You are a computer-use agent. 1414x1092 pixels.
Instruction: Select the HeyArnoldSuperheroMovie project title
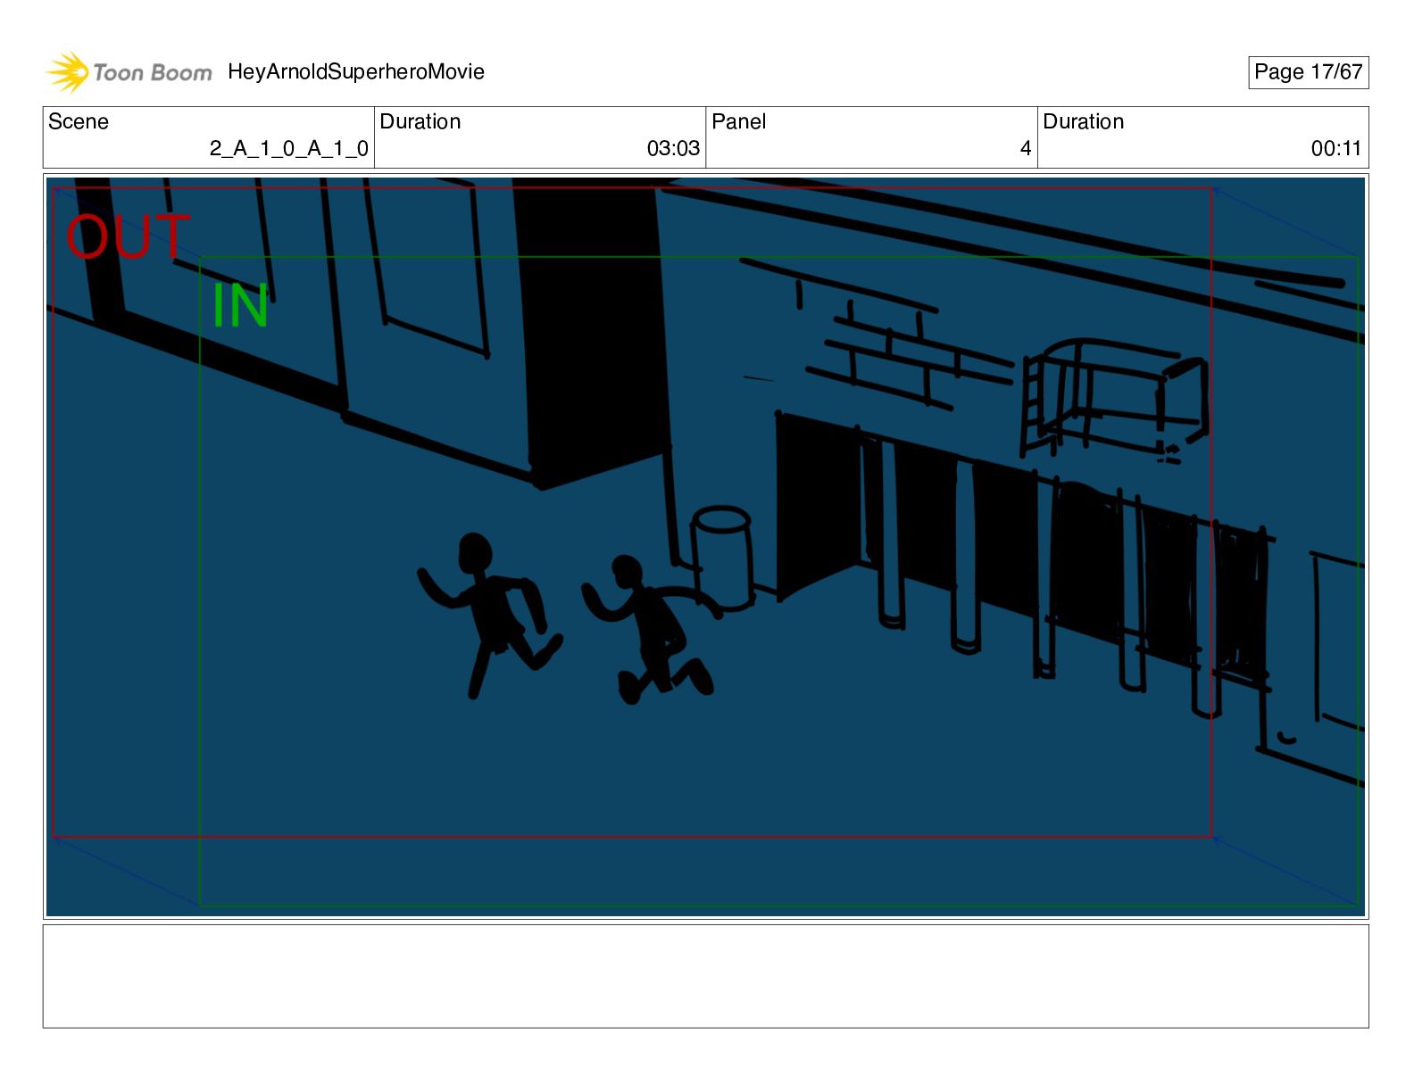point(356,71)
